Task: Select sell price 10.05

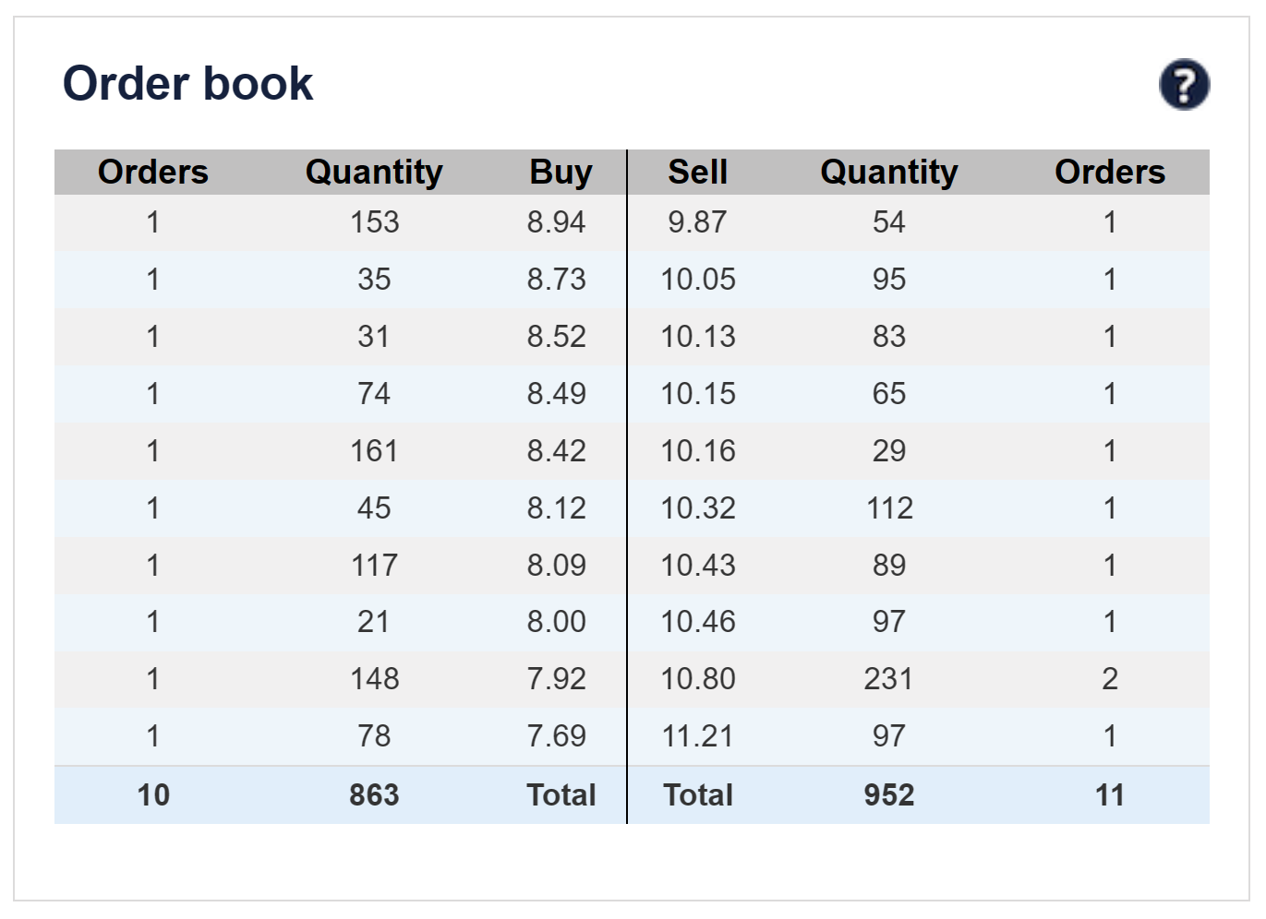Action: coord(698,280)
